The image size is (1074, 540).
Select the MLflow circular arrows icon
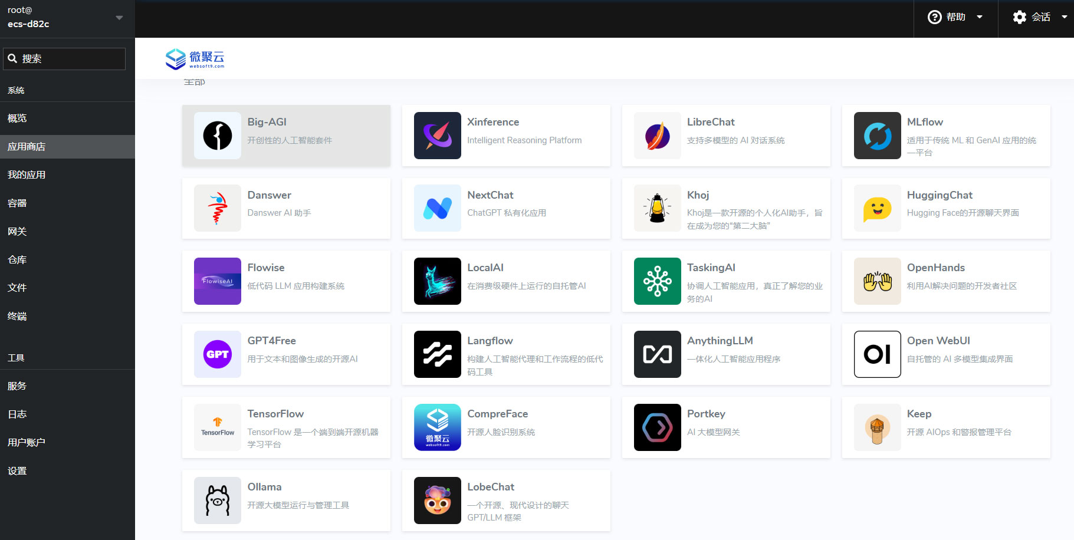coord(877,136)
